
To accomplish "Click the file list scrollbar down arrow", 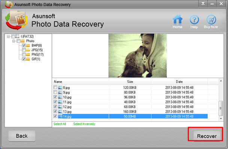I will click(221, 119).
